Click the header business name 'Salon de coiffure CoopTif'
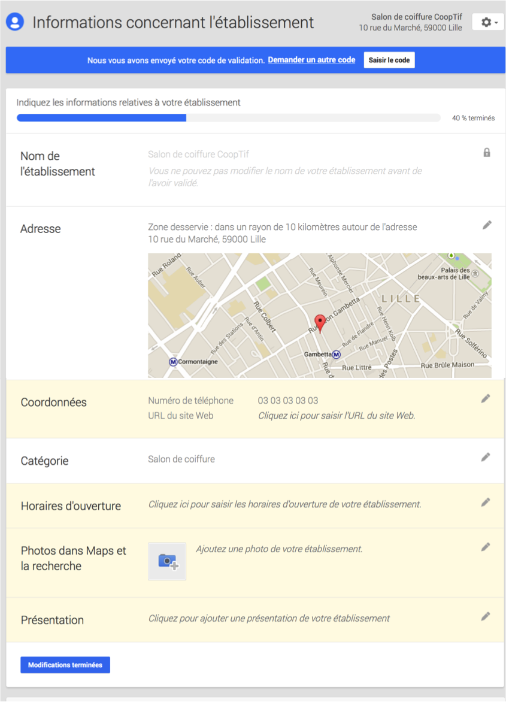 tap(417, 17)
